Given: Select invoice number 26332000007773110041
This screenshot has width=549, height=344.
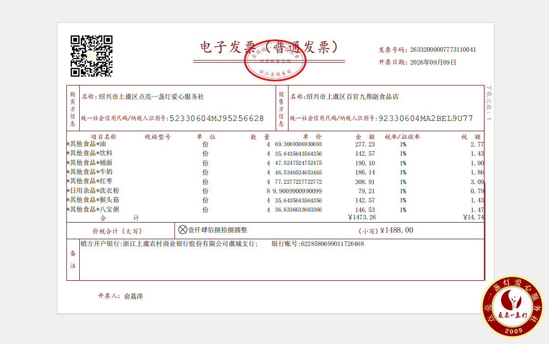Looking at the screenshot, I should click(x=443, y=49).
